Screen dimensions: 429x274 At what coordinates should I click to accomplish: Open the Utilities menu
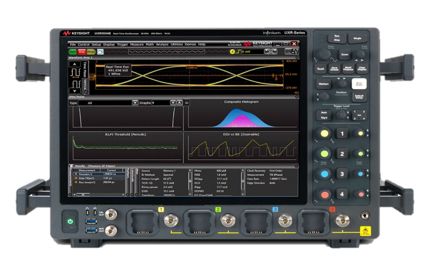click(177, 45)
